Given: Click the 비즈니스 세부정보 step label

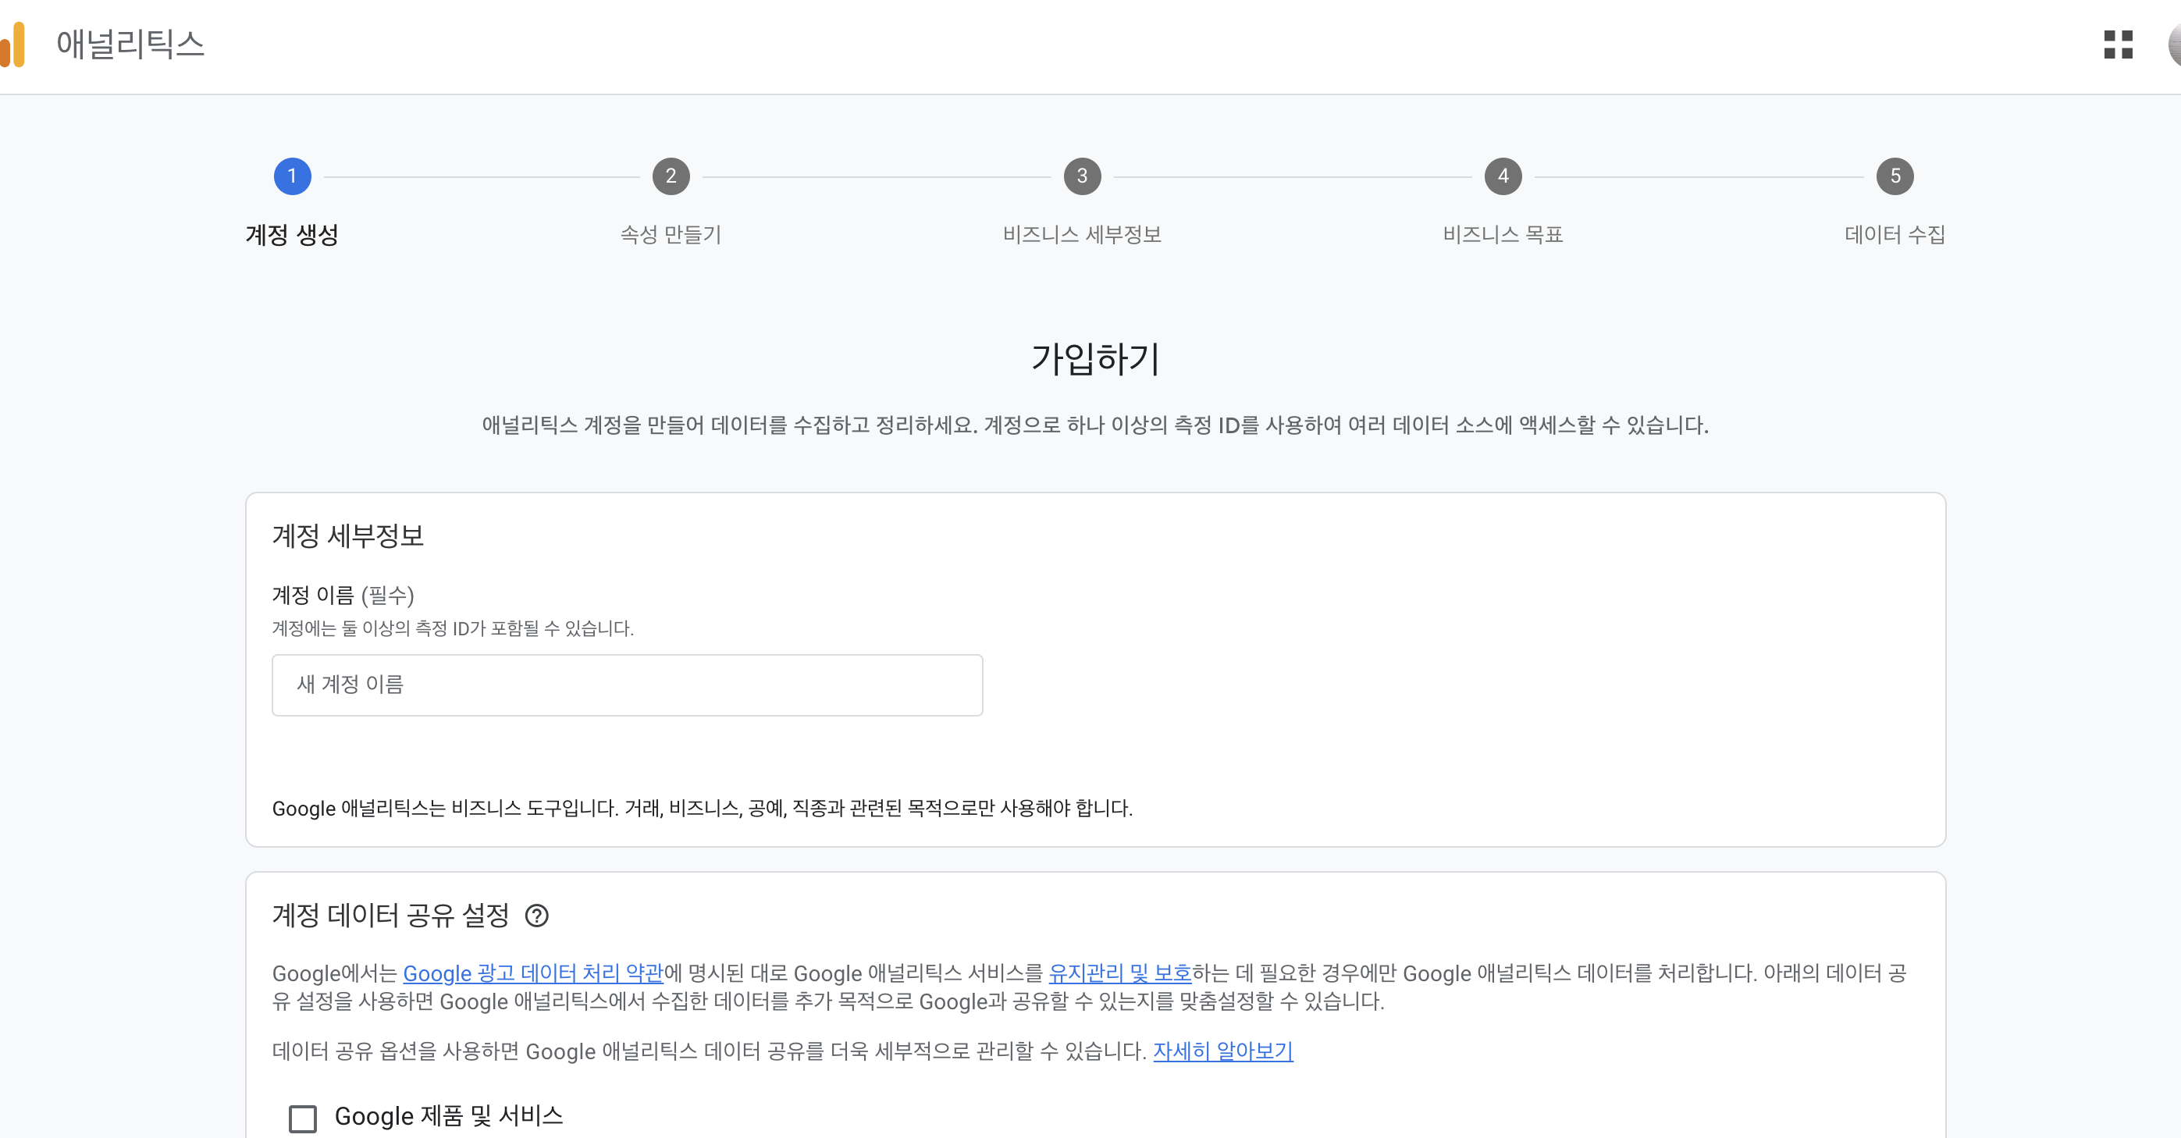Looking at the screenshot, I should tap(1082, 234).
